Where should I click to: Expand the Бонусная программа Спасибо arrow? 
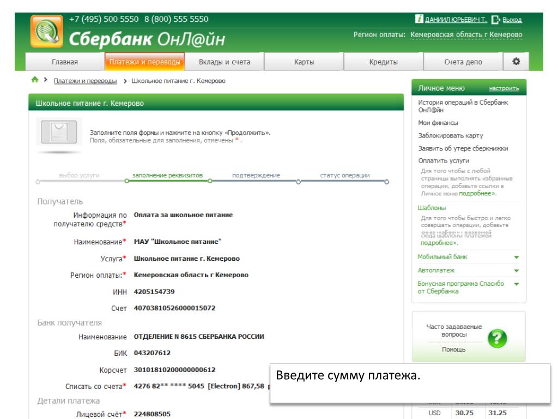click(517, 284)
